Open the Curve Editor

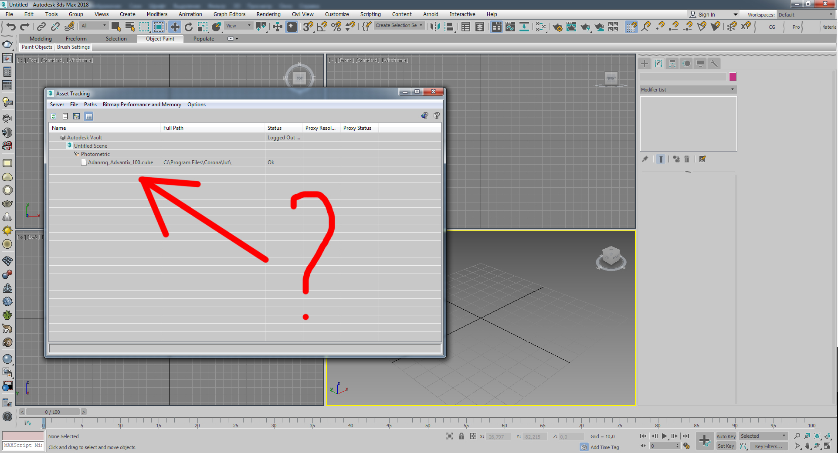(510, 27)
